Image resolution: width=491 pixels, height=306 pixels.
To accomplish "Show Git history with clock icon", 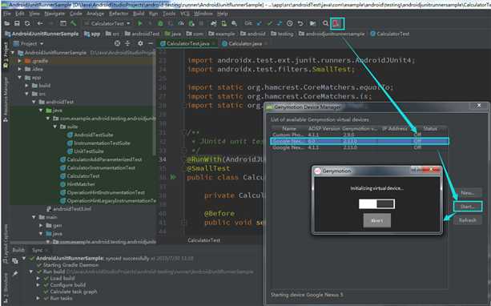I will tap(290, 23).
